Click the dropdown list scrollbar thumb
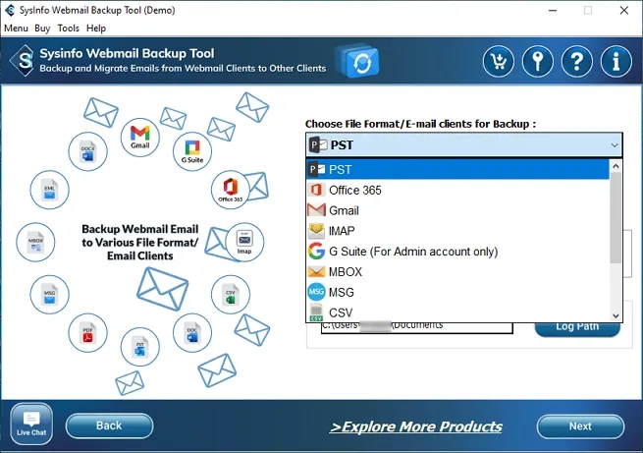This screenshot has width=643, height=453. 616,217
